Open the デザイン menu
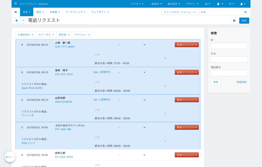The width and height of the screenshot is (262, 167). (192, 4)
